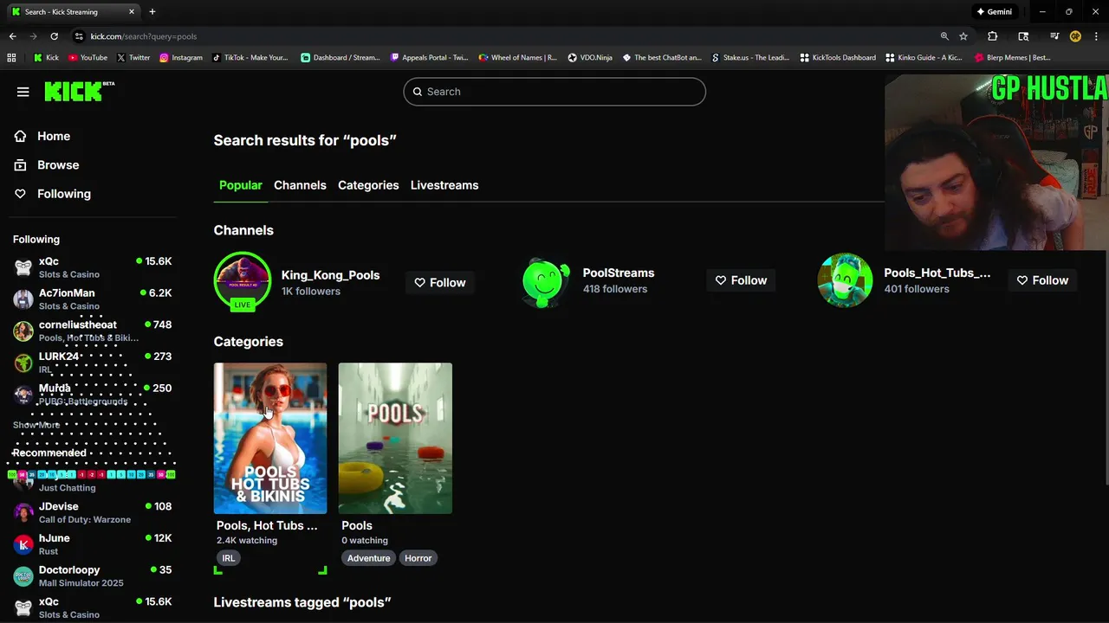
Task: Click King_Kong_Pools channel name
Action: [x=330, y=275]
